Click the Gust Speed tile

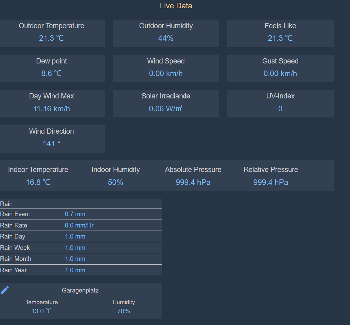[x=280, y=68]
